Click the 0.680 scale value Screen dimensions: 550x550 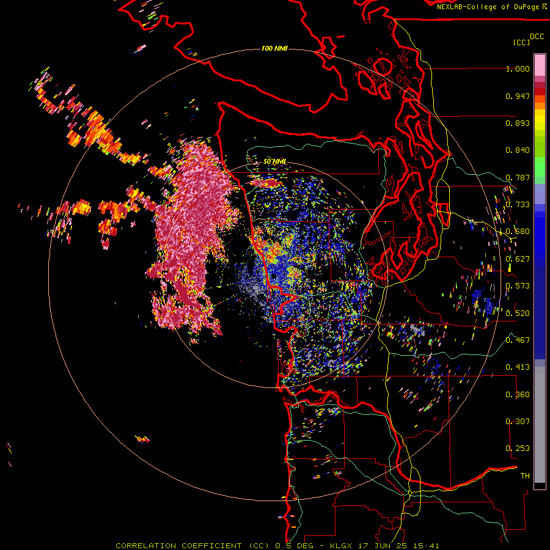pyautogui.click(x=518, y=232)
